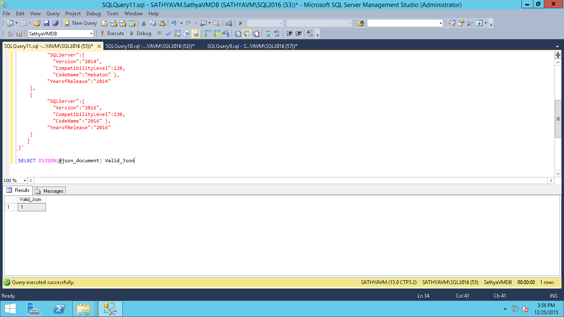Show the hidden taskbar icons arrow
This screenshot has width=564, height=317.
coord(504,309)
